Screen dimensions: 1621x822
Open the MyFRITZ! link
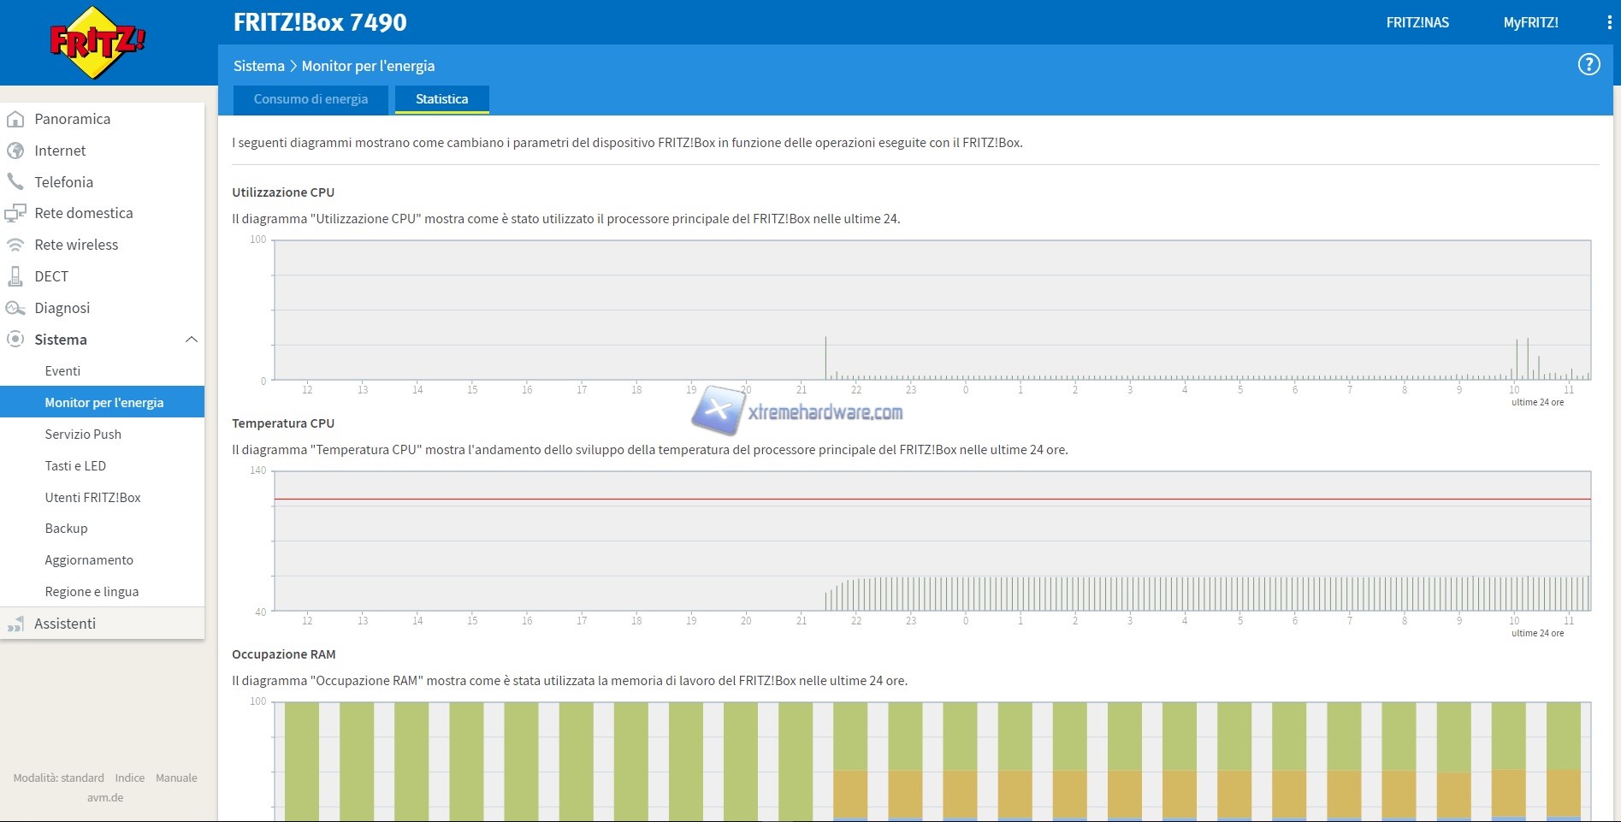(x=1530, y=23)
